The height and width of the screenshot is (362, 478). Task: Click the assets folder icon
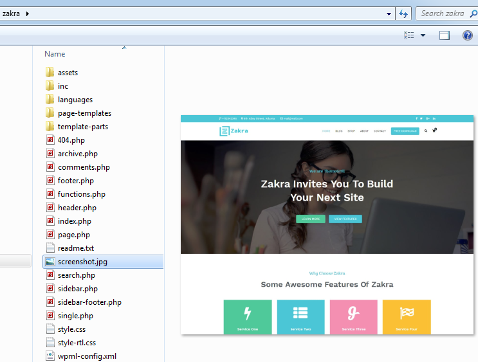pos(50,73)
